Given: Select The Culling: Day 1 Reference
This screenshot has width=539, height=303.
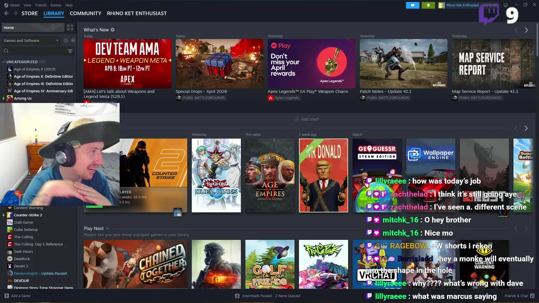Looking at the screenshot, I should 38,244.
